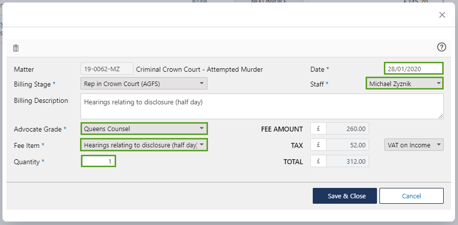Close the dialog with the X icon
458x225 pixels.
pos(442,15)
